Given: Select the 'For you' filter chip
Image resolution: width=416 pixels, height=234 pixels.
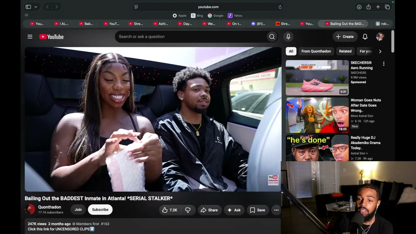Looking at the screenshot, I should 366,51.
